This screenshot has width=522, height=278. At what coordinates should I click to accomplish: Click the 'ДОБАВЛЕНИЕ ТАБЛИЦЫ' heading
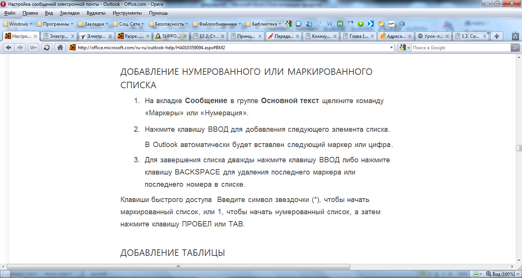(x=172, y=253)
